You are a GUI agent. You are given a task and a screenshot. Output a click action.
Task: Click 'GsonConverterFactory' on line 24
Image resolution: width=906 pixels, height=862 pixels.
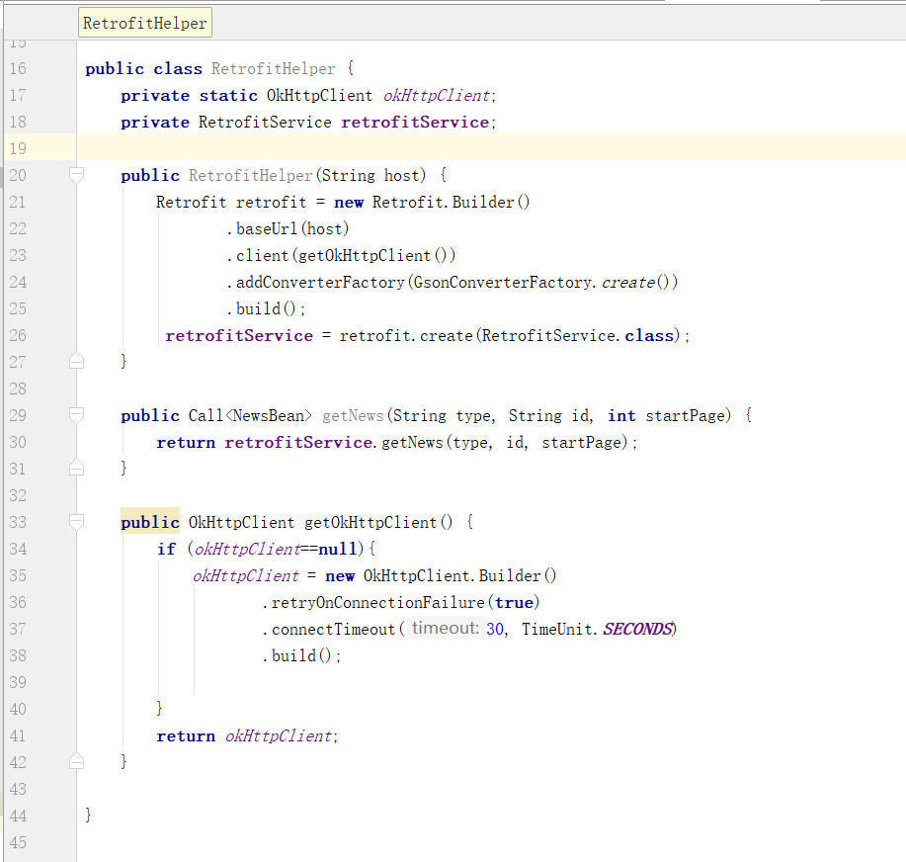click(x=503, y=282)
